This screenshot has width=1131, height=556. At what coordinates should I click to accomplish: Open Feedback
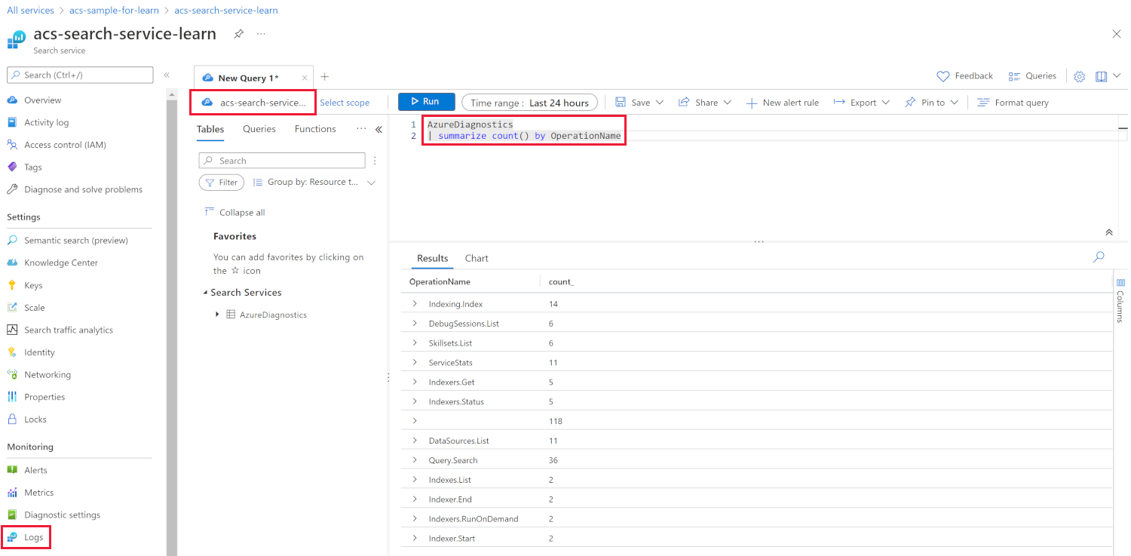(965, 76)
